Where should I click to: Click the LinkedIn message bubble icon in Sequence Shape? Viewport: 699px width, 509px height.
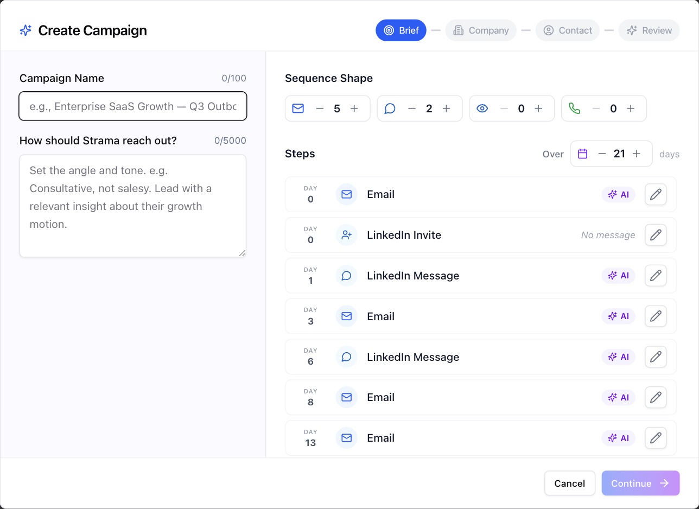[390, 109]
